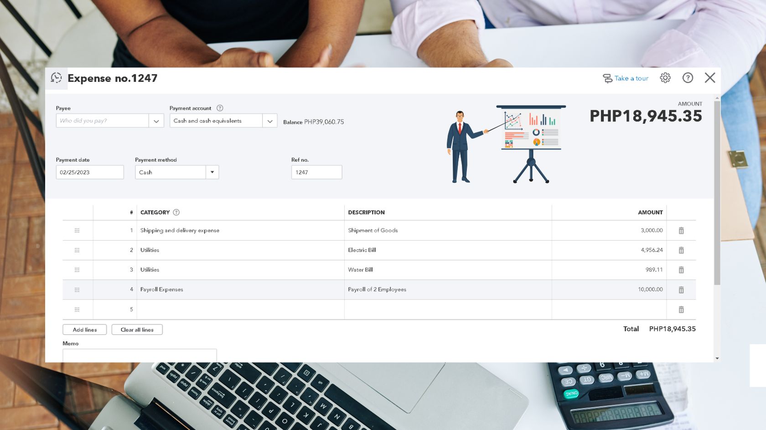The image size is (766, 430).
Task: Open recent transactions history icon
Action: [56, 78]
